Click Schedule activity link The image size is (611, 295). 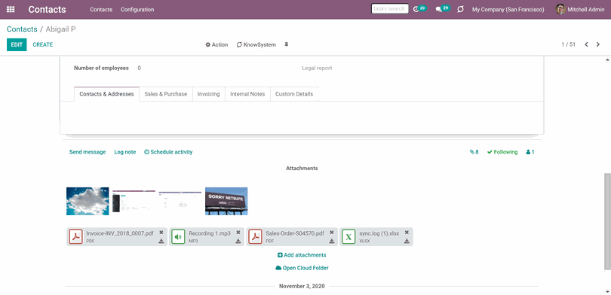[x=168, y=152]
